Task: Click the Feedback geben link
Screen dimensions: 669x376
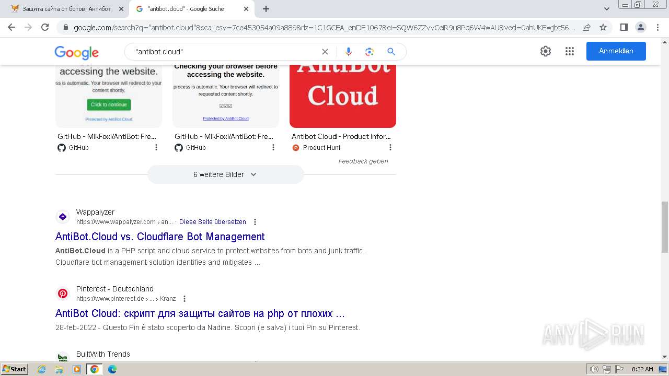Action: pyautogui.click(x=363, y=161)
